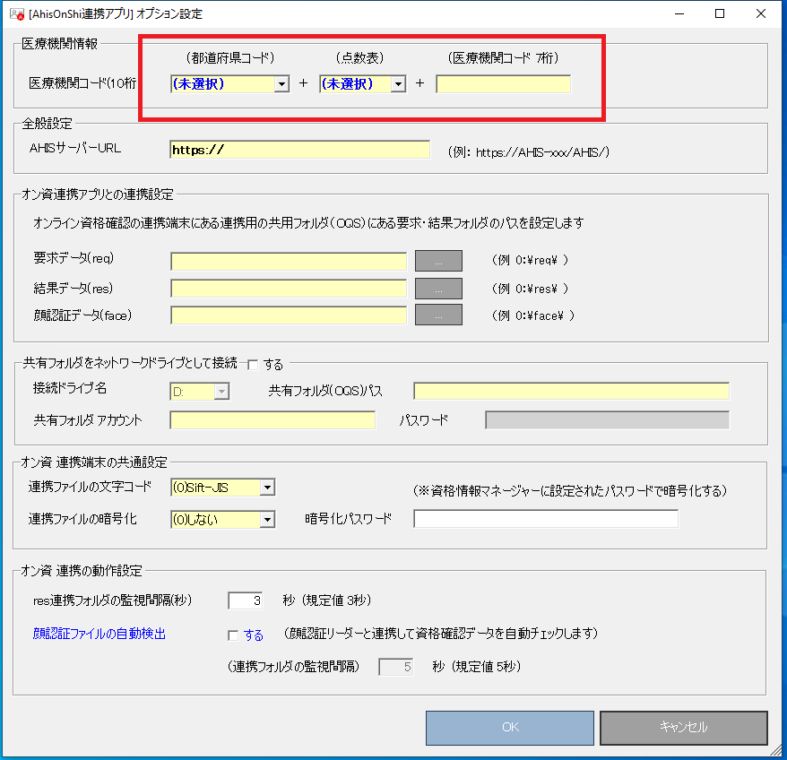This screenshot has height=760, width=787.
Task: Click the 医療機関コード(10桁 label
Action: click(82, 83)
